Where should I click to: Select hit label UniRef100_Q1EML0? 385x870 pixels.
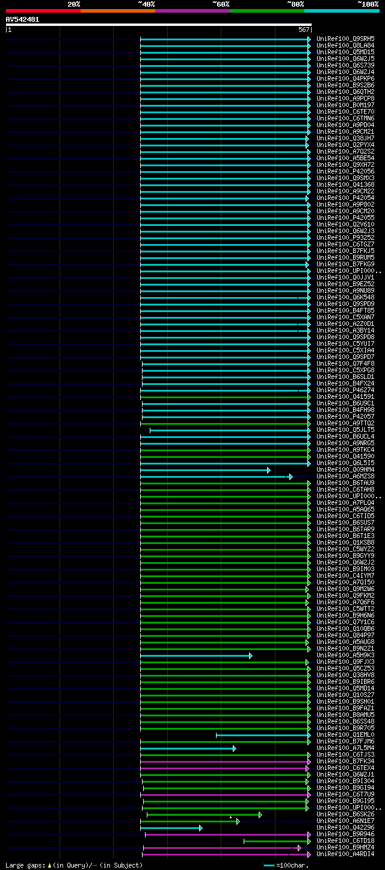pos(345,734)
